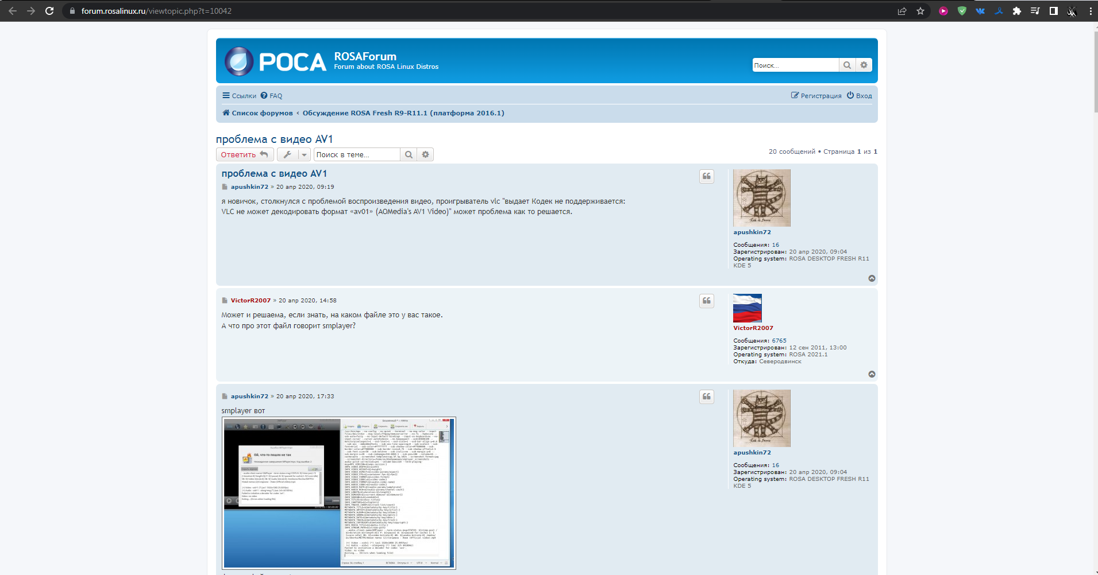Open the VK extension icon
This screenshot has height=575, width=1098.
tap(980, 11)
